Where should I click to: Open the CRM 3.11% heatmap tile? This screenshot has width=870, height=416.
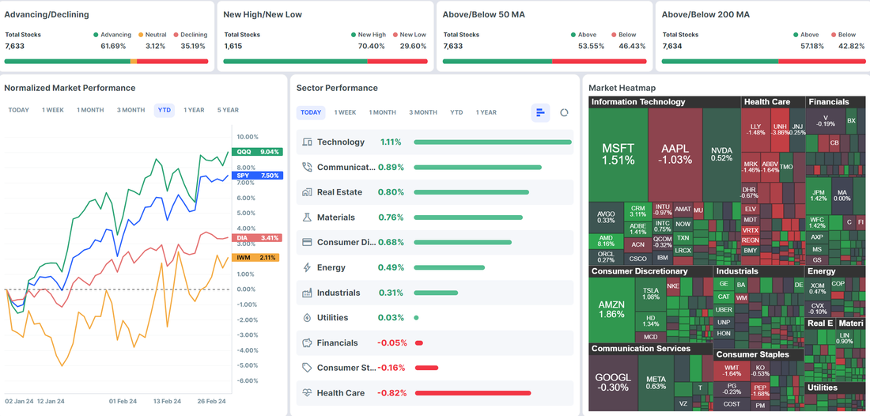[638, 211]
